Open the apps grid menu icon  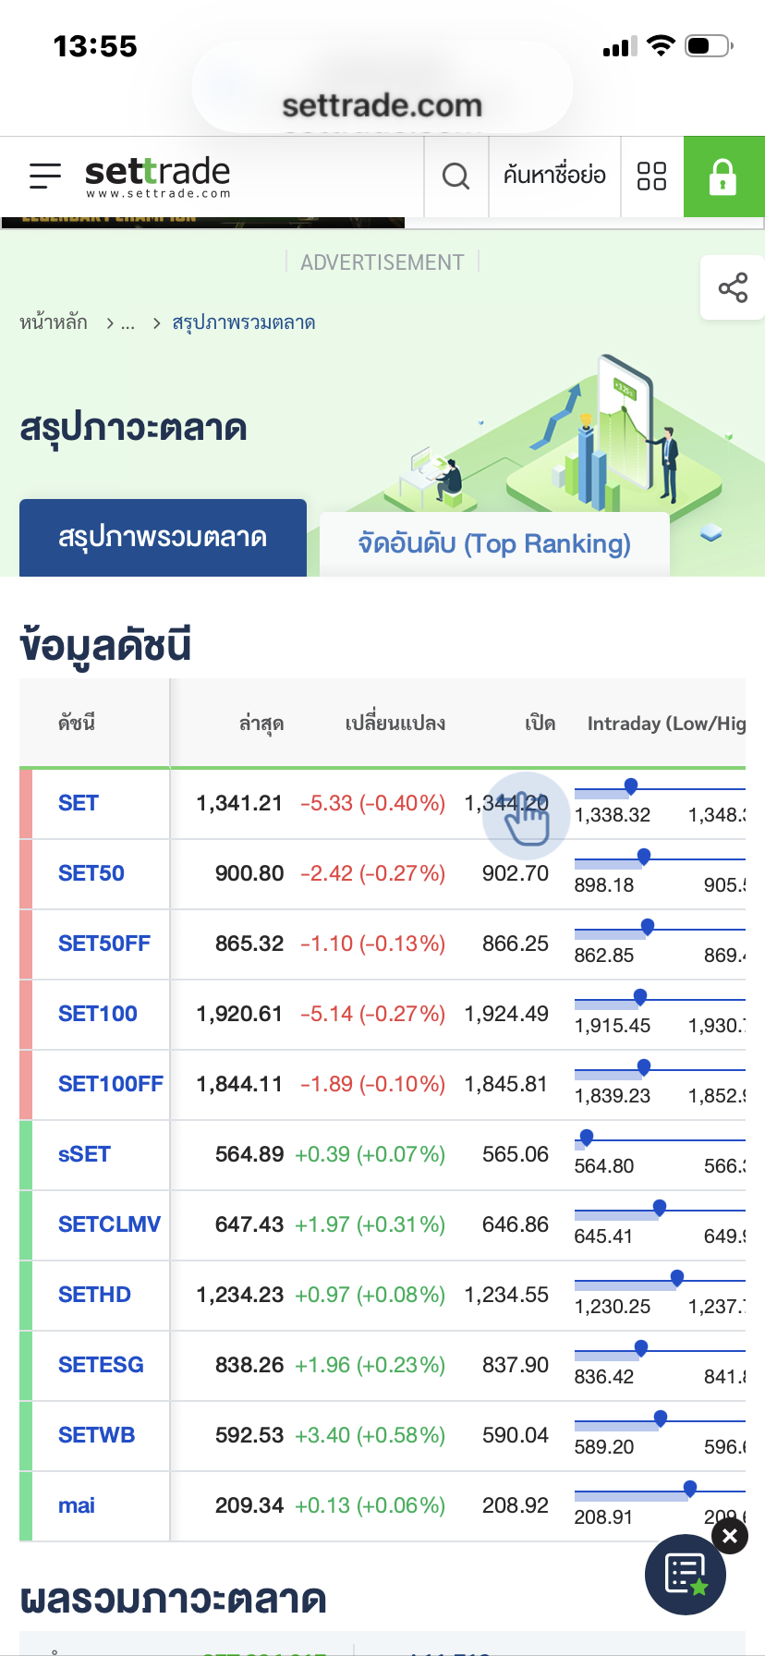tap(651, 176)
